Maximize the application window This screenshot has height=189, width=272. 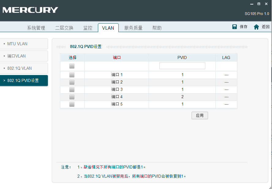pos(259,4)
